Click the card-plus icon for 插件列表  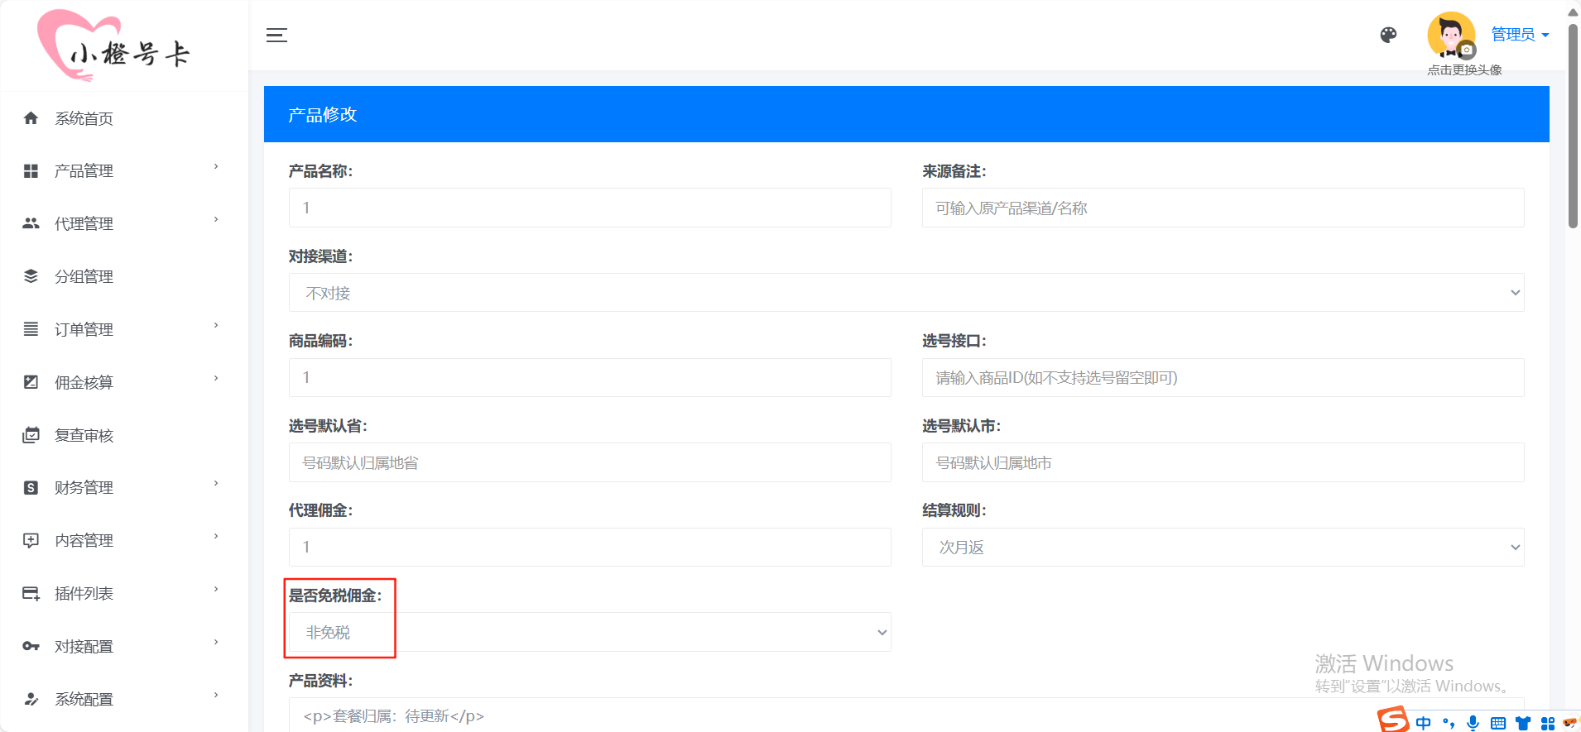[x=31, y=594]
